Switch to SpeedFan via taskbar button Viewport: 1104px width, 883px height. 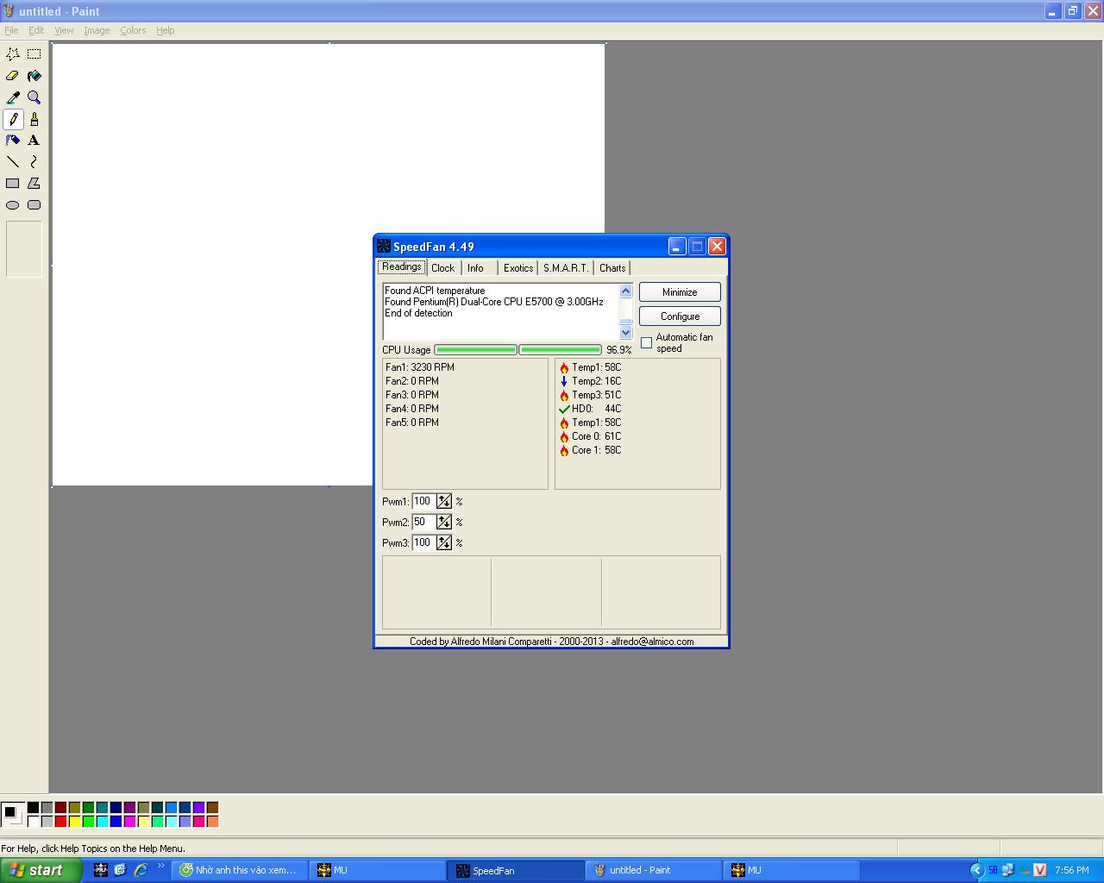pos(515,870)
